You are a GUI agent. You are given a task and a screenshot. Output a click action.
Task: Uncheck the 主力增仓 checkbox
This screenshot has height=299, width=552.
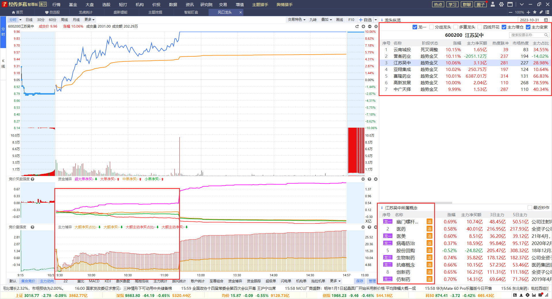click(504, 27)
